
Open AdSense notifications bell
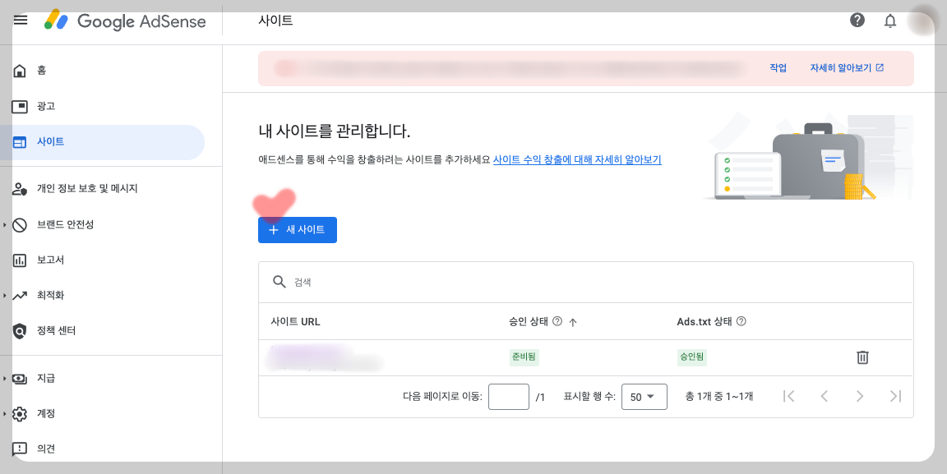pos(889,21)
